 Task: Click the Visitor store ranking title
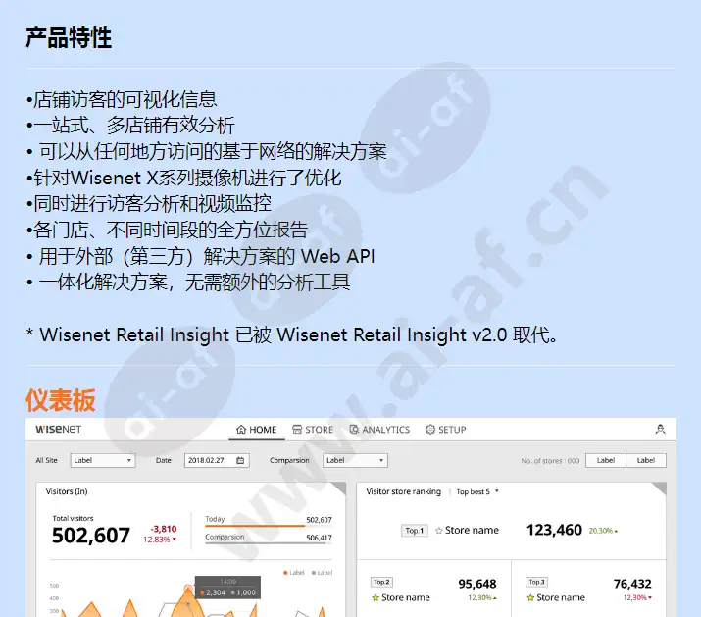click(404, 491)
